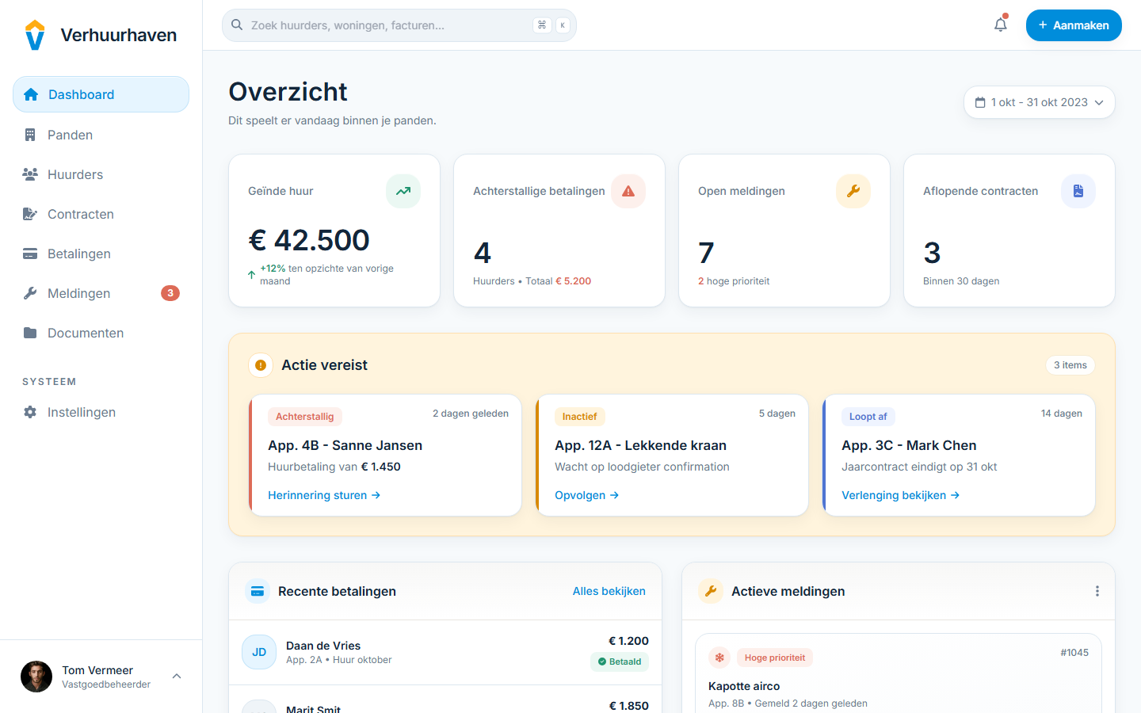Open the date range selector for oktober
This screenshot has width=1141, height=713.
click(x=1039, y=101)
